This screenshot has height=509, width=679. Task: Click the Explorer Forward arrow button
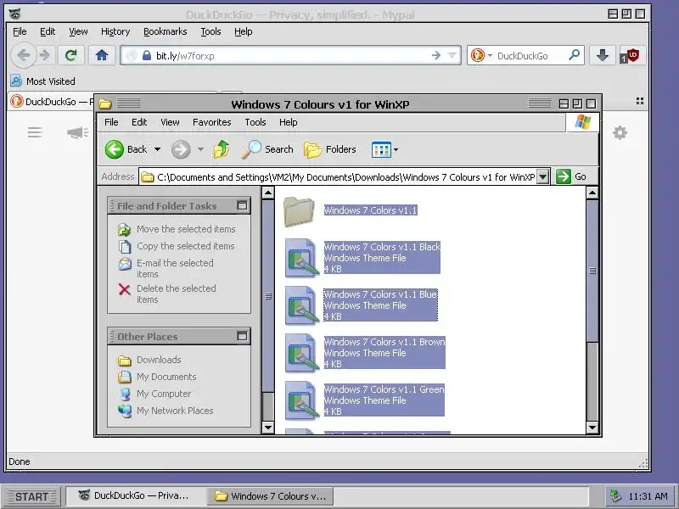(x=181, y=149)
